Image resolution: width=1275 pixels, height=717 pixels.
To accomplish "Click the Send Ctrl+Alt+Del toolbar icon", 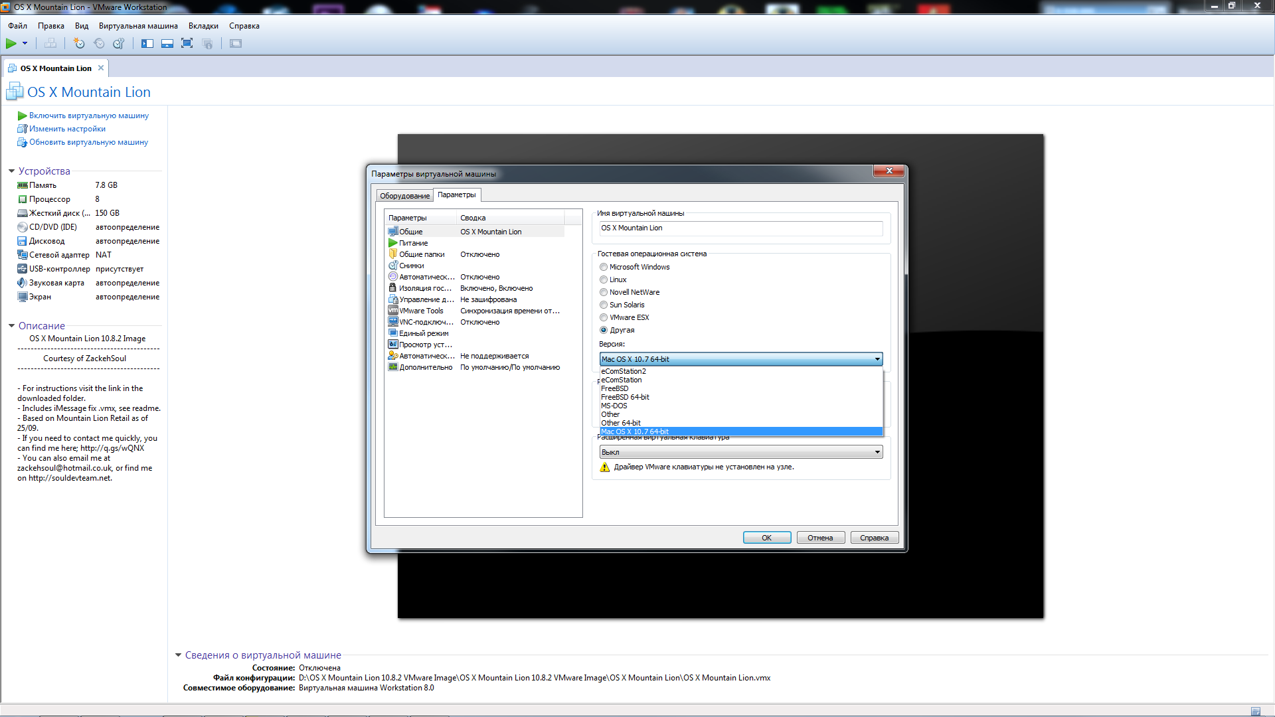I will [50, 44].
